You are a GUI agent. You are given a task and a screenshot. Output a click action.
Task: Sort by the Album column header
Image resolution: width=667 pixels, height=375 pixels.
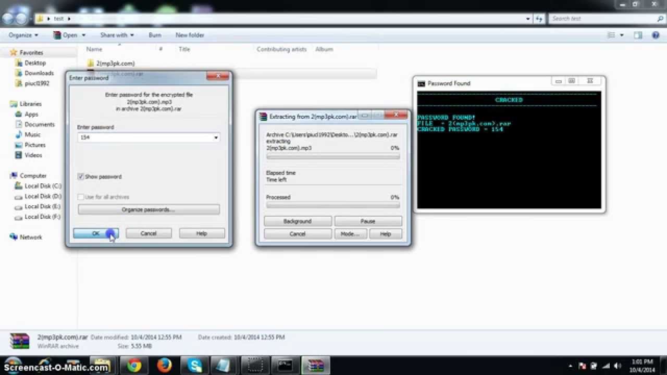coord(324,49)
